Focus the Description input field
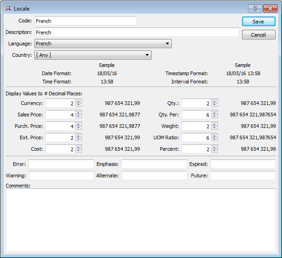282x258 pixels. 136,33
